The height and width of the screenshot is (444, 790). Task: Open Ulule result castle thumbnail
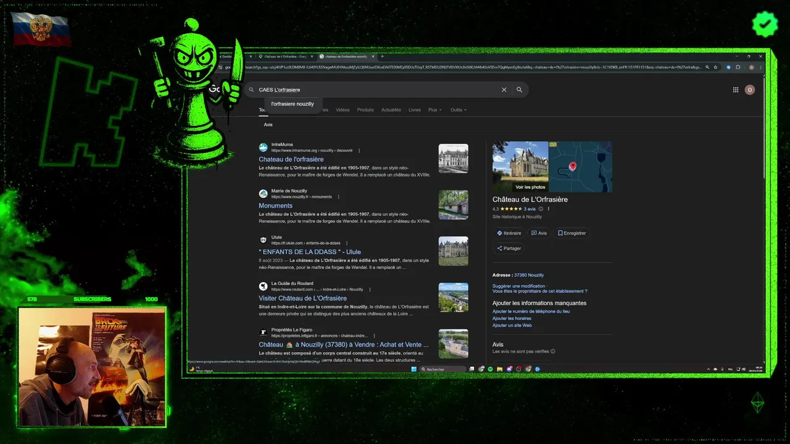click(453, 251)
